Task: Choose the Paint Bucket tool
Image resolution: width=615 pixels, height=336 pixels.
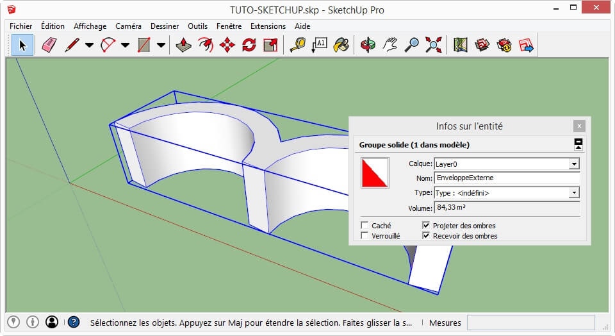Action: pyautogui.click(x=341, y=45)
